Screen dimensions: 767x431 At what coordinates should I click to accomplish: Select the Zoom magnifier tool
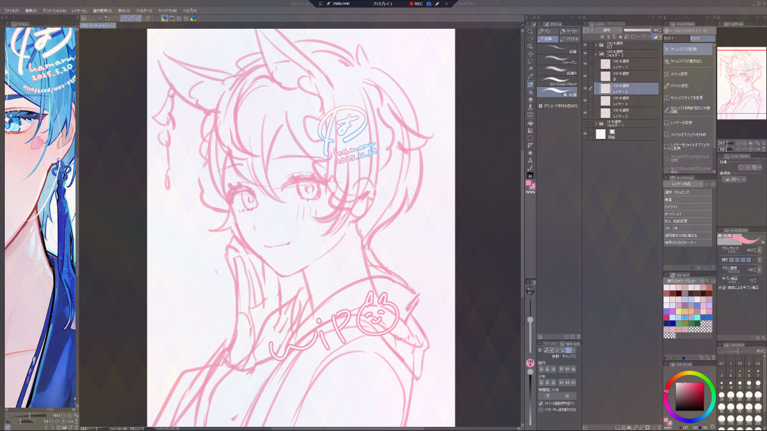pyautogui.click(x=530, y=31)
